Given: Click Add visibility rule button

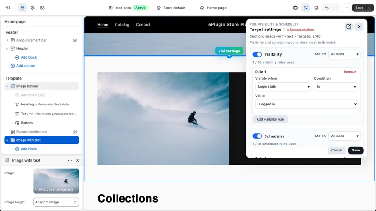Looking at the screenshot, I should point(270,119).
